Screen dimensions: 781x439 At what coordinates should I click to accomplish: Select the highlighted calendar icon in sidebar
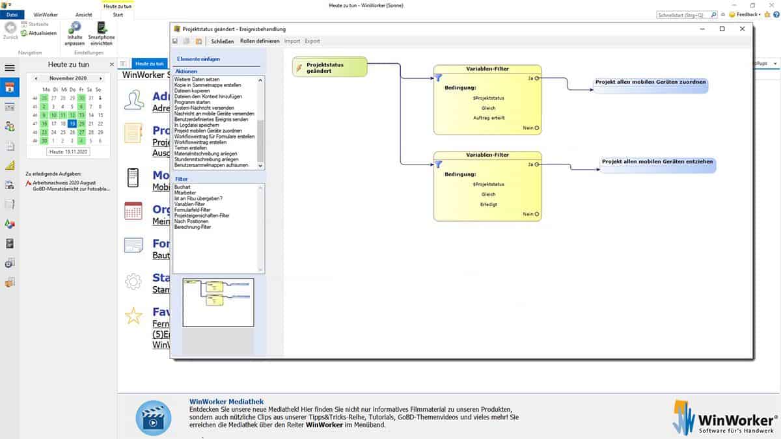coord(10,87)
